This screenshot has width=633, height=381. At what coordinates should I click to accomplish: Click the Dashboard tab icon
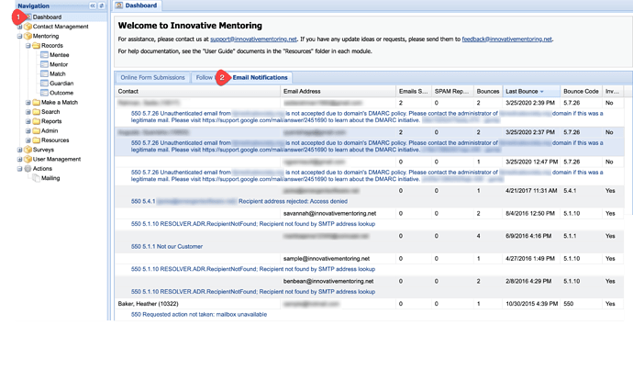[x=119, y=6]
